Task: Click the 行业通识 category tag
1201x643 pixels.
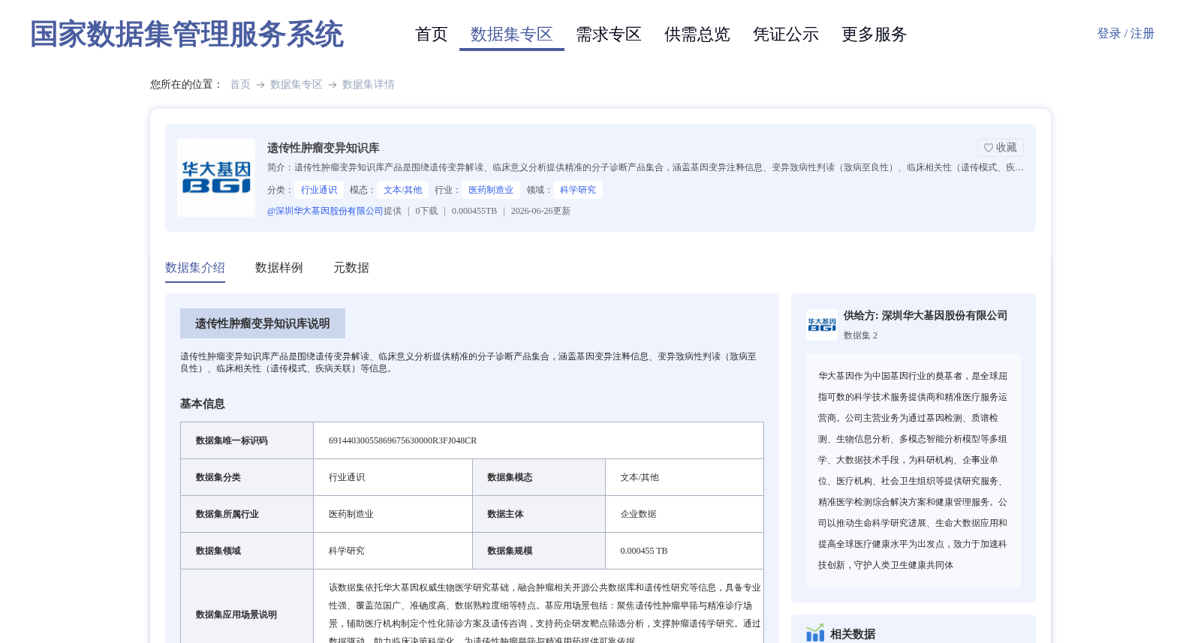Action: click(x=319, y=190)
